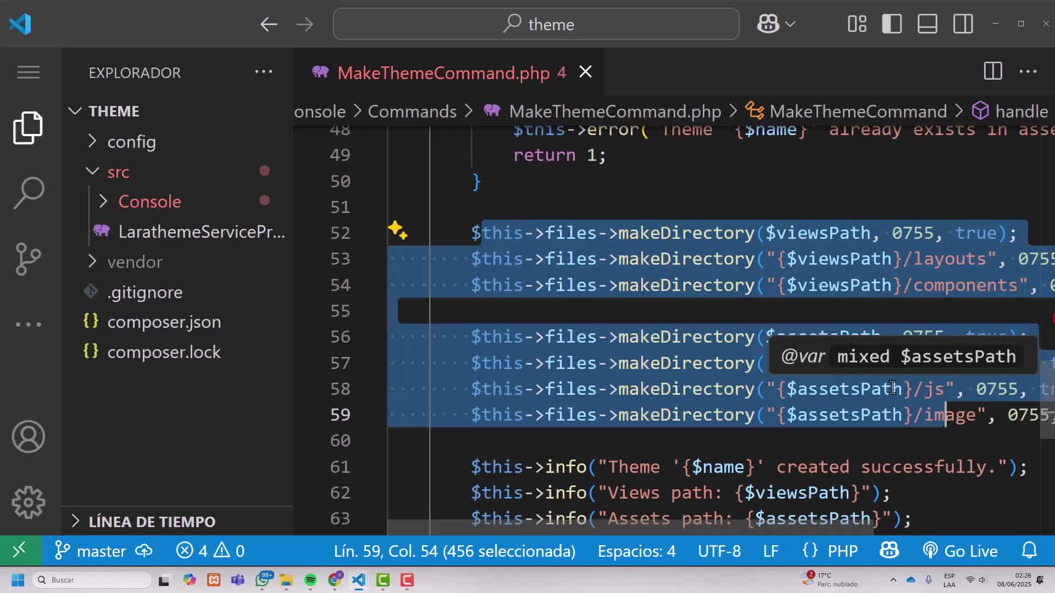Open the notifications bell in status bar
Viewport: 1055px width, 593px height.
1029,550
